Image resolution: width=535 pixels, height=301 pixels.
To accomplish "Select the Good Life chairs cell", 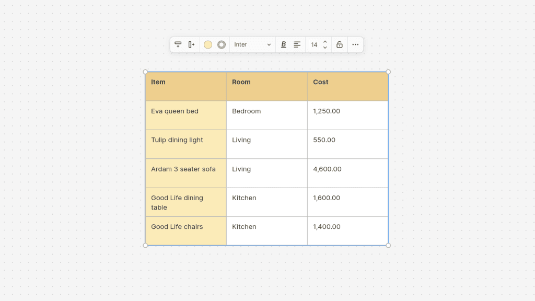I will (x=186, y=231).
